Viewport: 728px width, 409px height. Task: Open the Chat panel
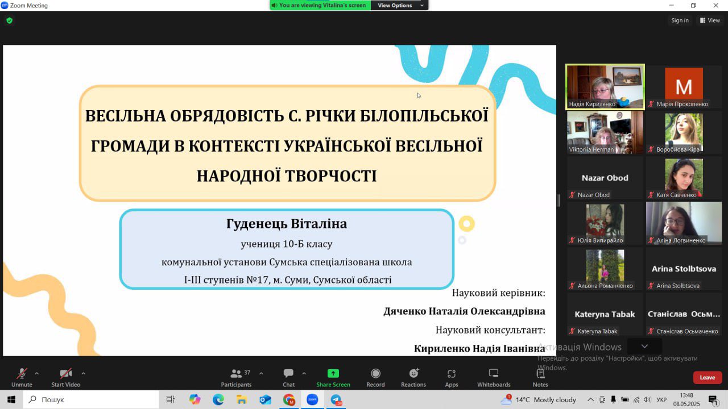click(289, 377)
